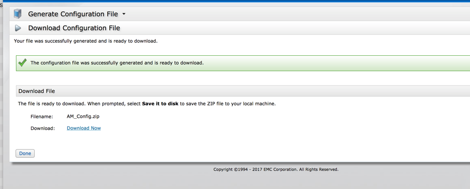470x189 pixels.
Task: Click the green checkmark success icon
Action: point(23,63)
